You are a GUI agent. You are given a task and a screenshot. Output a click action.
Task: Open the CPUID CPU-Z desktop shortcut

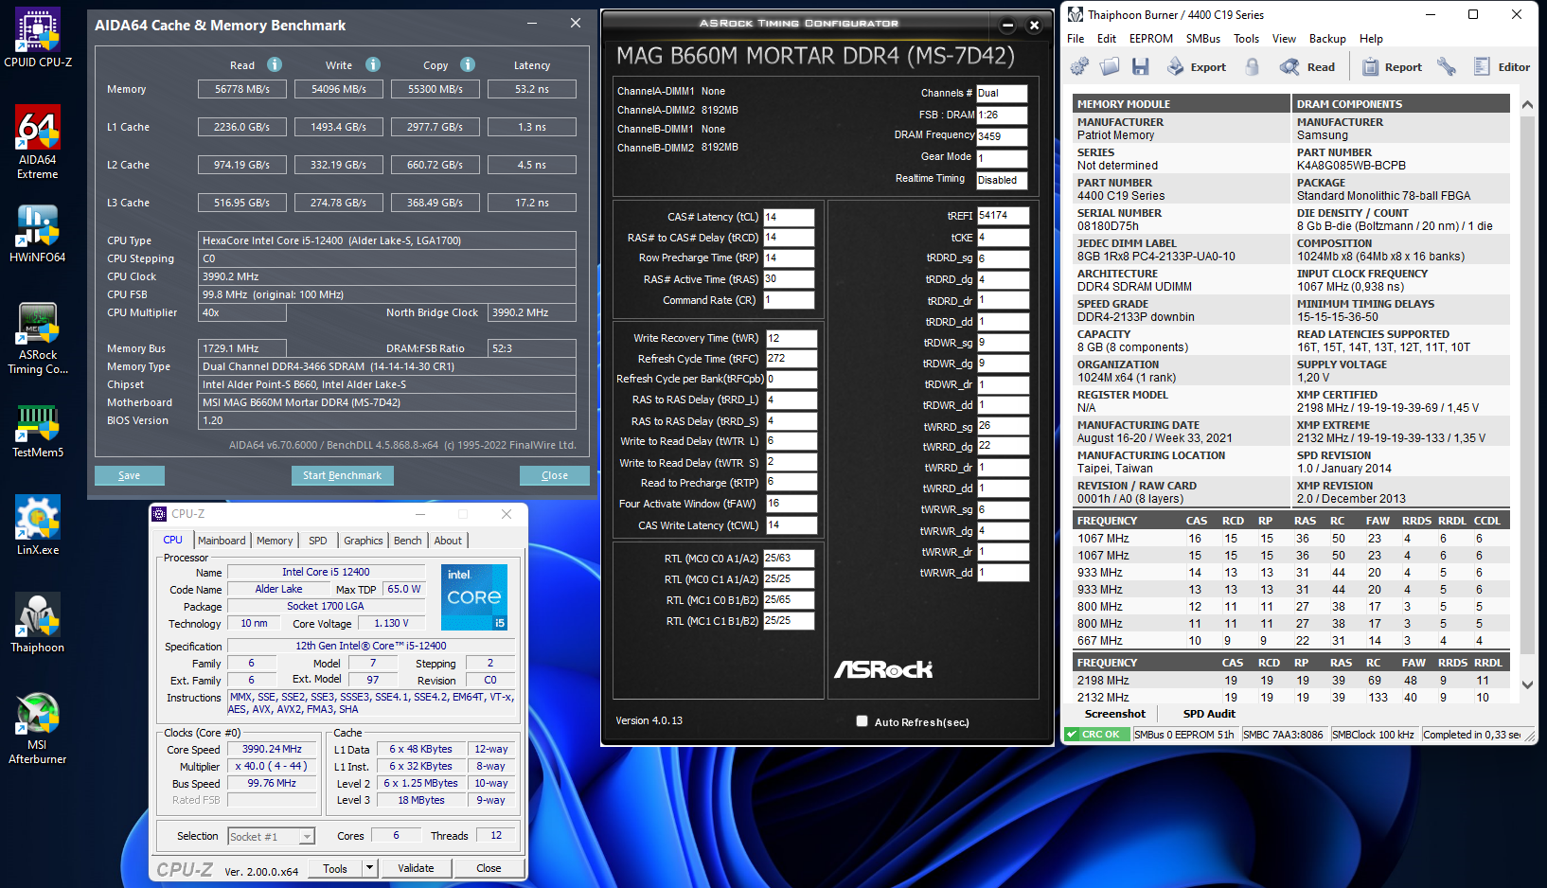(x=38, y=38)
